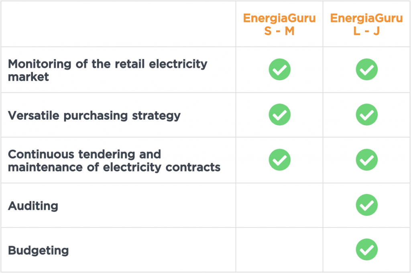Viewport: 411px width, 273px height.
Task: Click the green checkmark in the Auditing row
Action: point(367,205)
